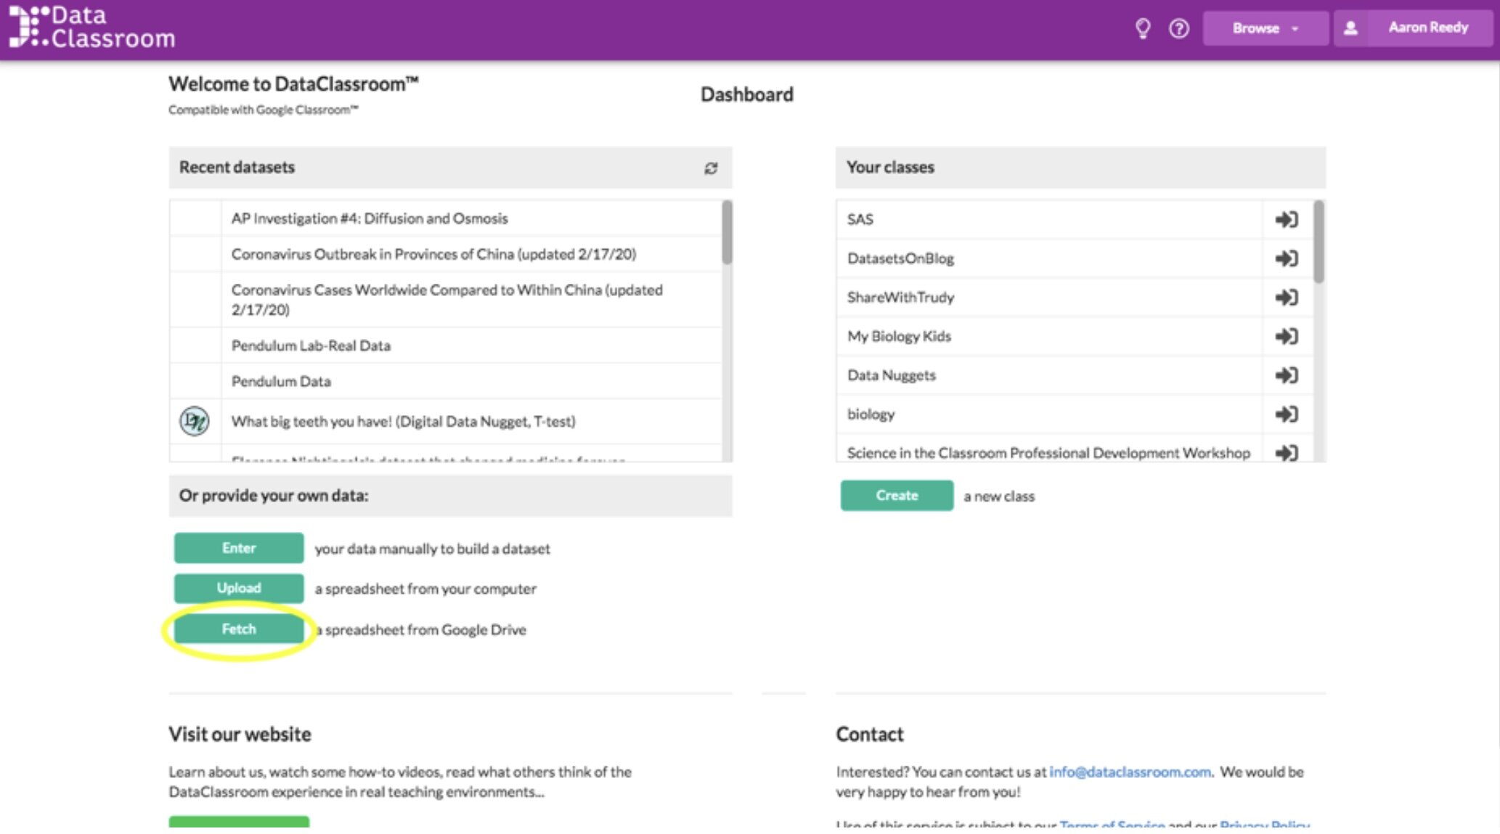Image resolution: width=1500 pixels, height=834 pixels.
Task: Open the help question mark icon
Action: [1179, 28]
